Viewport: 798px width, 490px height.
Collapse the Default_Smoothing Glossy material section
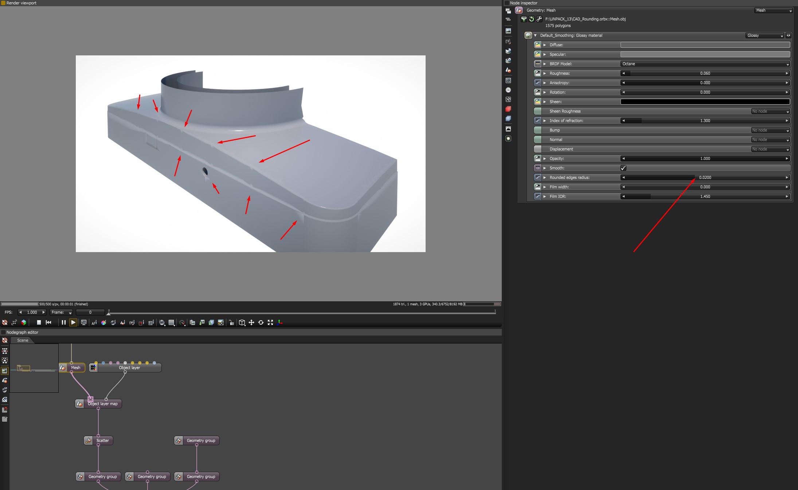point(535,35)
